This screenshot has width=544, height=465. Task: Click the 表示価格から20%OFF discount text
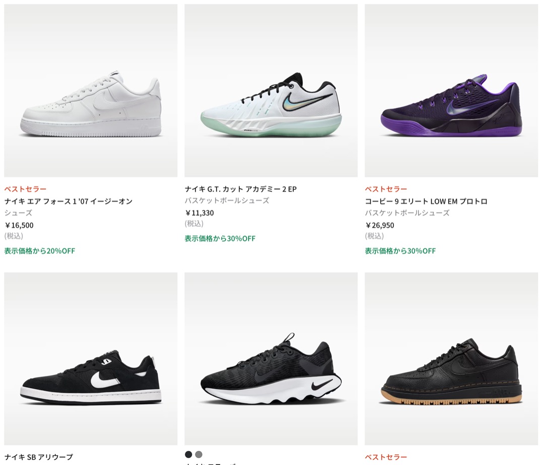40,250
